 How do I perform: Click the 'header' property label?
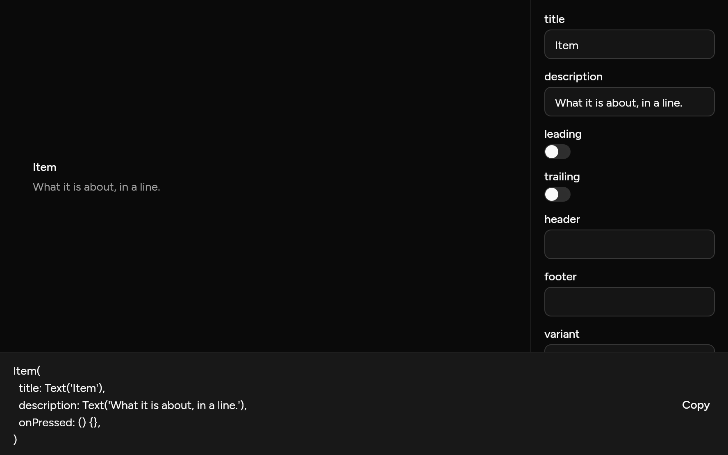click(x=562, y=219)
